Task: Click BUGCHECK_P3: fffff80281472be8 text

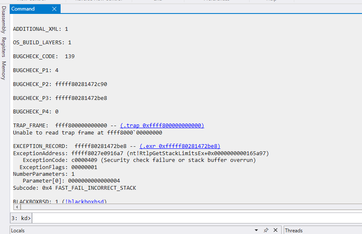Action: pyautogui.click(x=60, y=98)
